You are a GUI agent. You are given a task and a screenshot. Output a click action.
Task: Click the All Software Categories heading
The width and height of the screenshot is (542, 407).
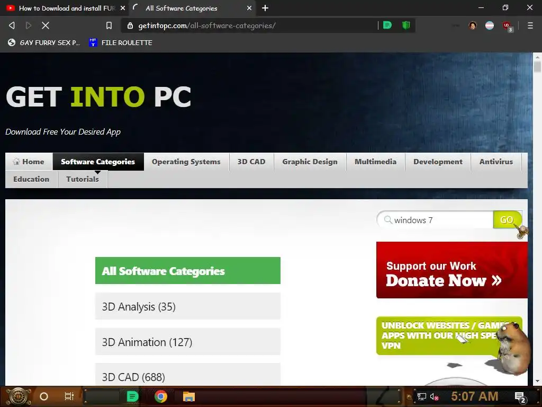(x=188, y=271)
